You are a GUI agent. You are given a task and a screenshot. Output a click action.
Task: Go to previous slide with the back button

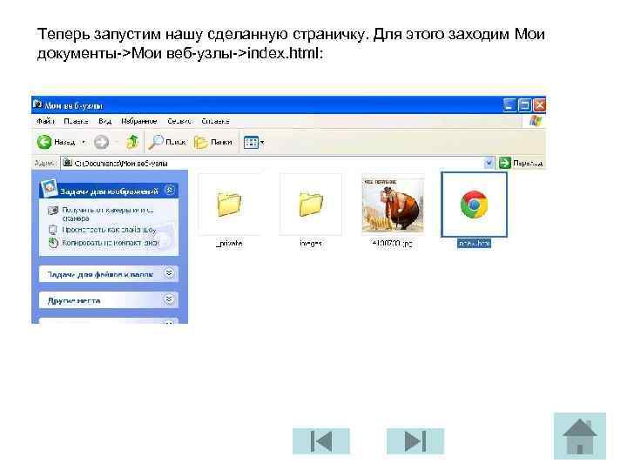click(321, 441)
